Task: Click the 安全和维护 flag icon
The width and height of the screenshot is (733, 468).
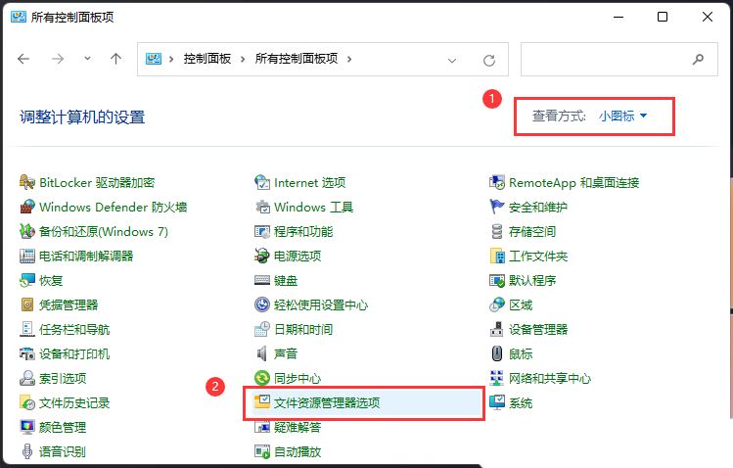Action: click(497, 207)
